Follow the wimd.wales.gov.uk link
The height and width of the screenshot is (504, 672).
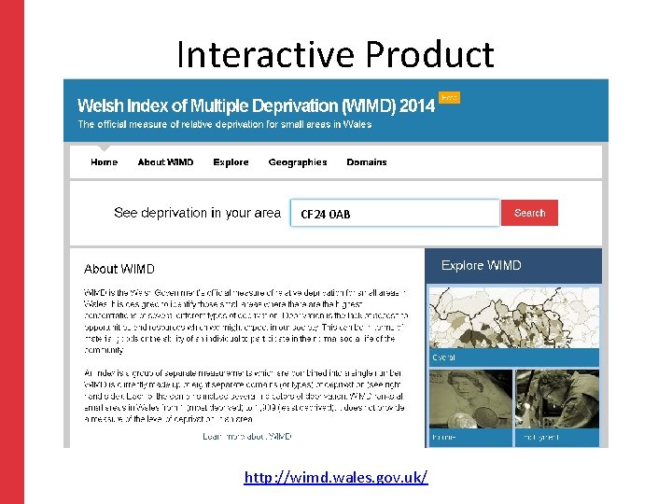(x=336, y=477)
